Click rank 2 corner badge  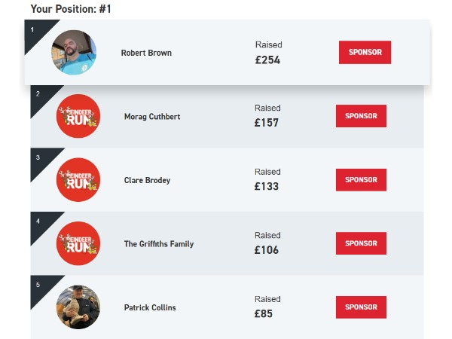39,94
